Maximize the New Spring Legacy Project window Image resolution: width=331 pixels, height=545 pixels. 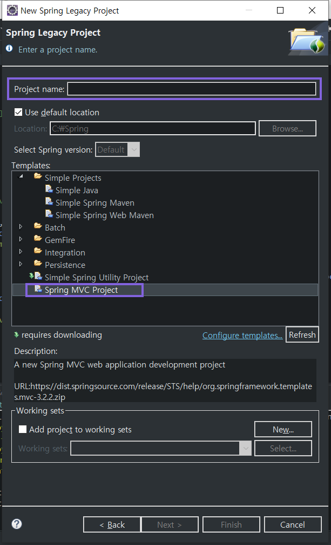pos(280,10)
